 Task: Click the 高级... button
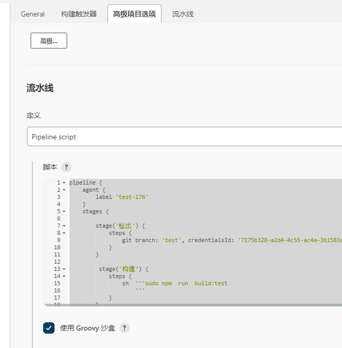(x=49, y=41)
